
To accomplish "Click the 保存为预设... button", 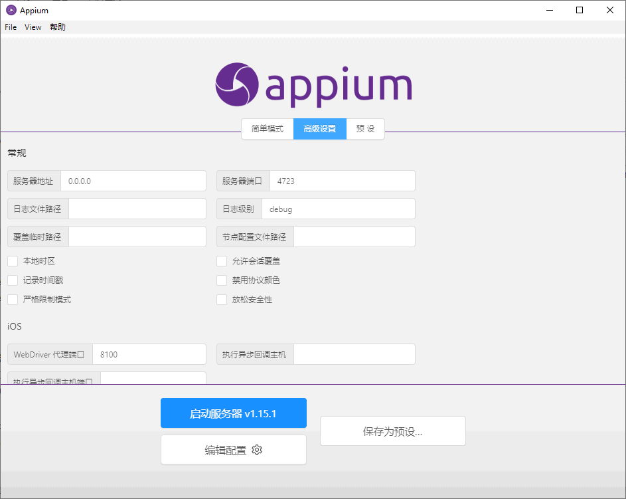I will (x=393, y=431).
